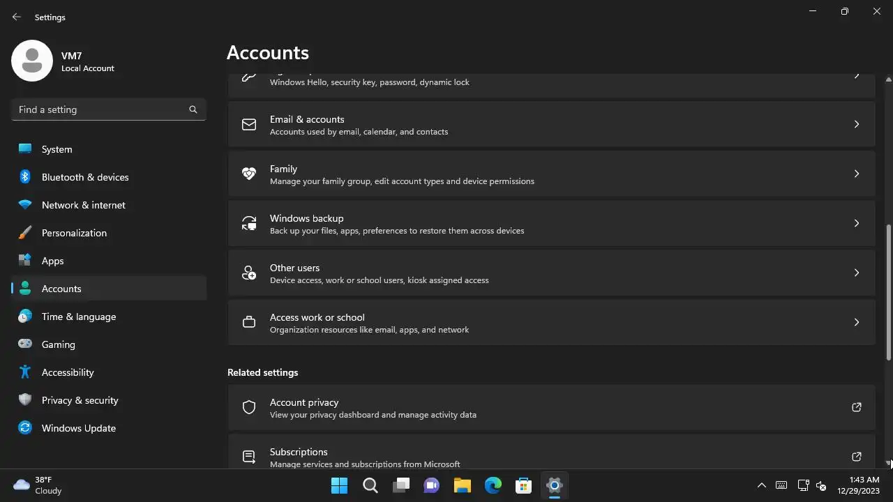Open external link icon for Subscriptions
The height and width of the screenshot is (502, 893).
[857, 457]
